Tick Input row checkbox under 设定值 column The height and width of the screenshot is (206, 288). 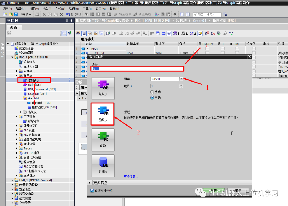pos(254,49)
